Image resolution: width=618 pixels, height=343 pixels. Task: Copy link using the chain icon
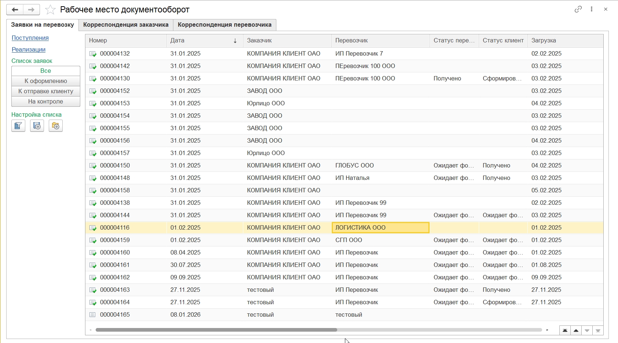pos(578,9)
